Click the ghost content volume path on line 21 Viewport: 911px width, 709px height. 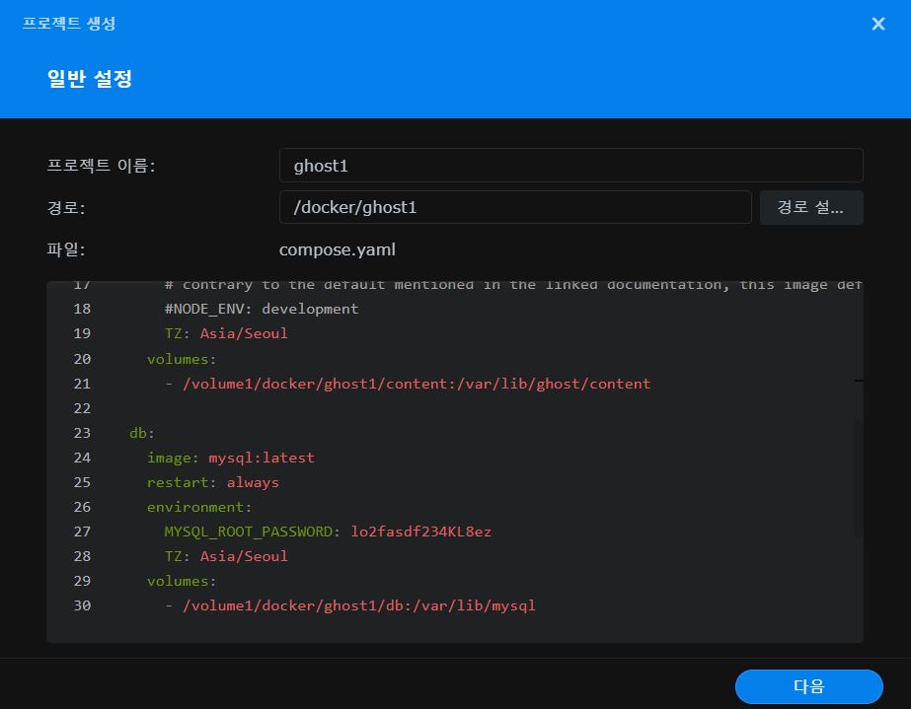click(416, 384)
